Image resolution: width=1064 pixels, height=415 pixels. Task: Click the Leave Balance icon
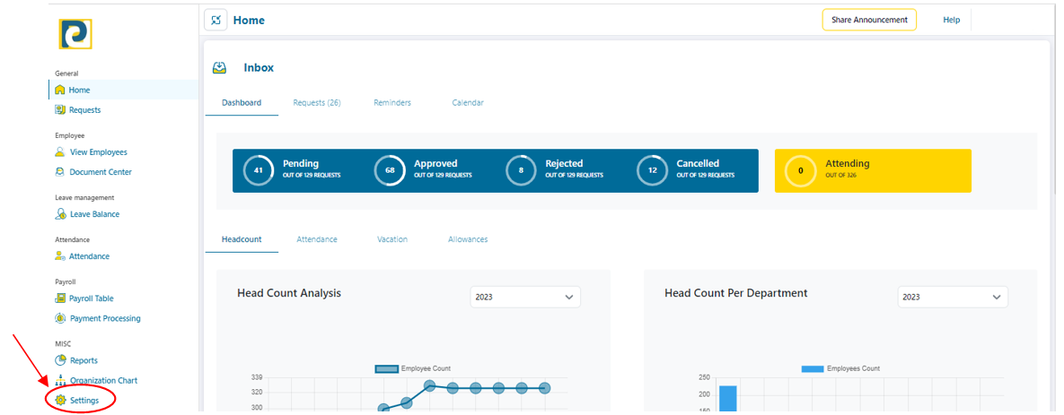tap(60, 214)
